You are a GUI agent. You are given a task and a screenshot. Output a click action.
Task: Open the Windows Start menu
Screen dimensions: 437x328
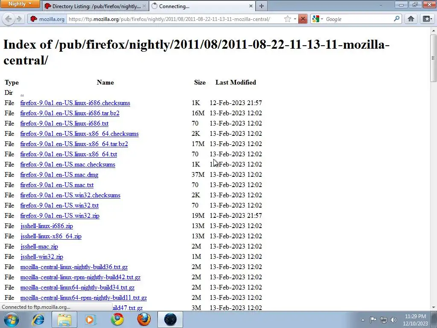[x=12, y=319]
